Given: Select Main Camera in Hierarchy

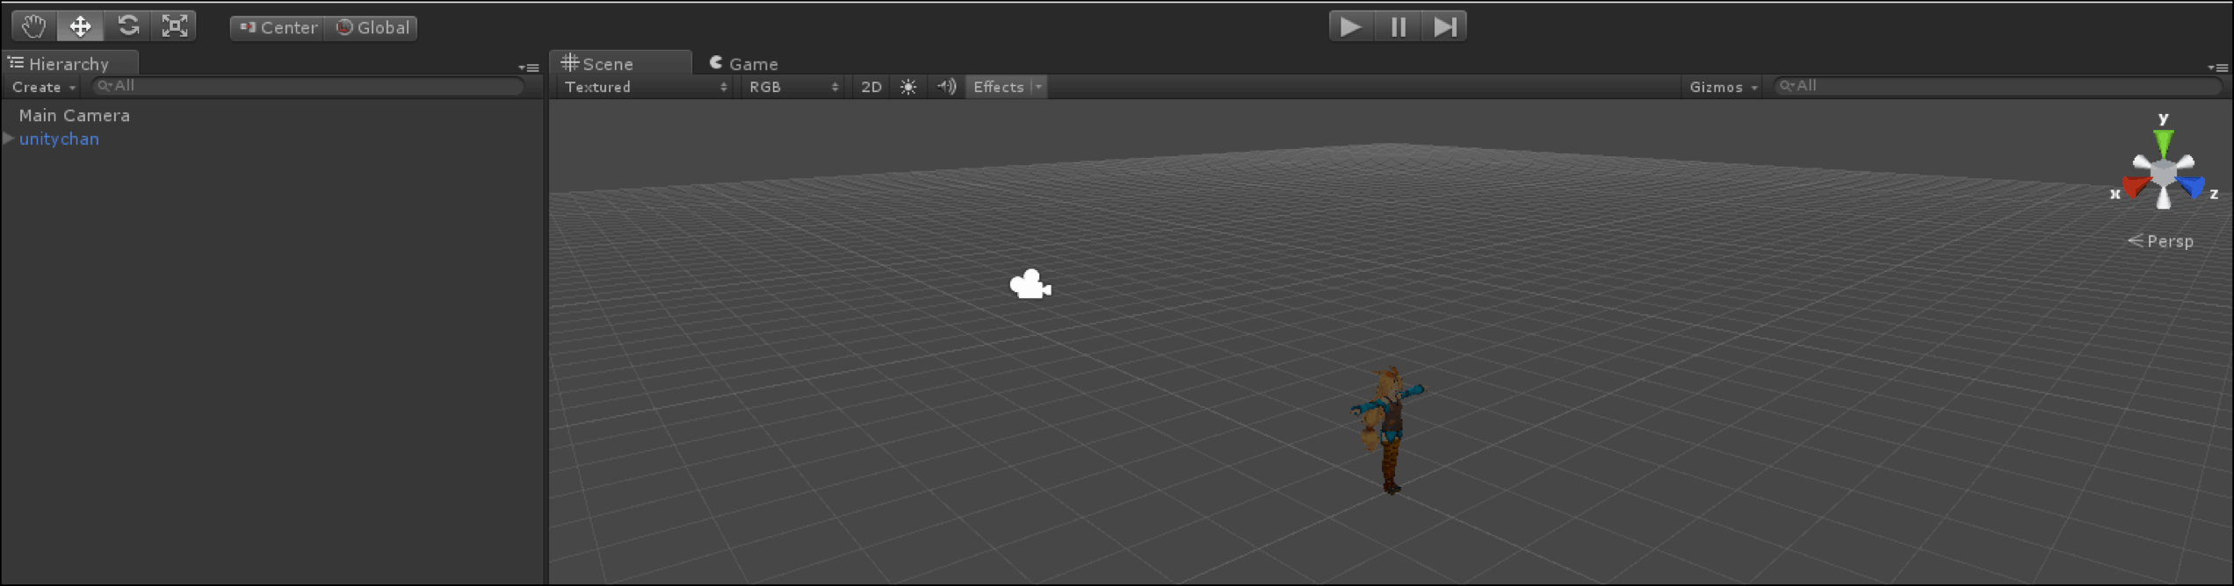Looking at the screenshot, I should point(75,115).
